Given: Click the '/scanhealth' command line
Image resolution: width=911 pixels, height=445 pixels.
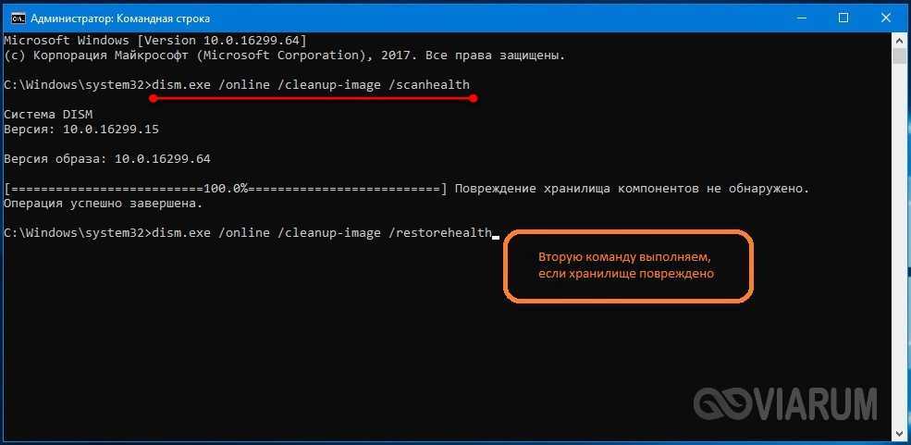Looking at the screenshot, I should [x=311, y=85].
